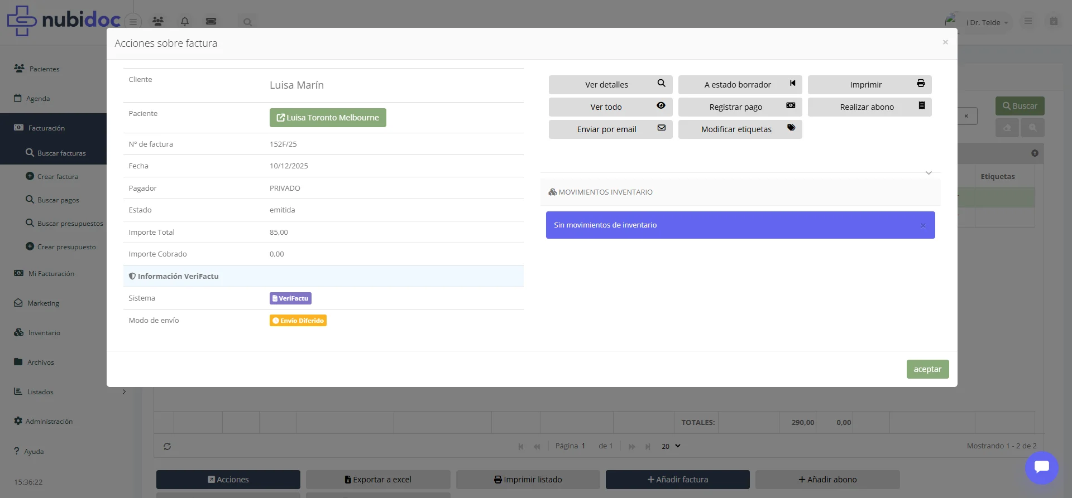Print invoice with Imprimir button

(869, 85)
